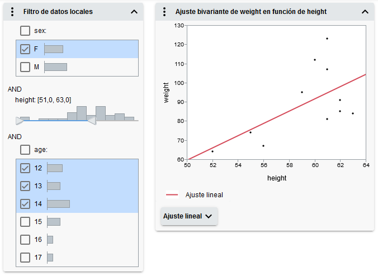Toggle the age select-all checkbox
This screenshot has width=378, height=276.
click(x=25, y=150)
